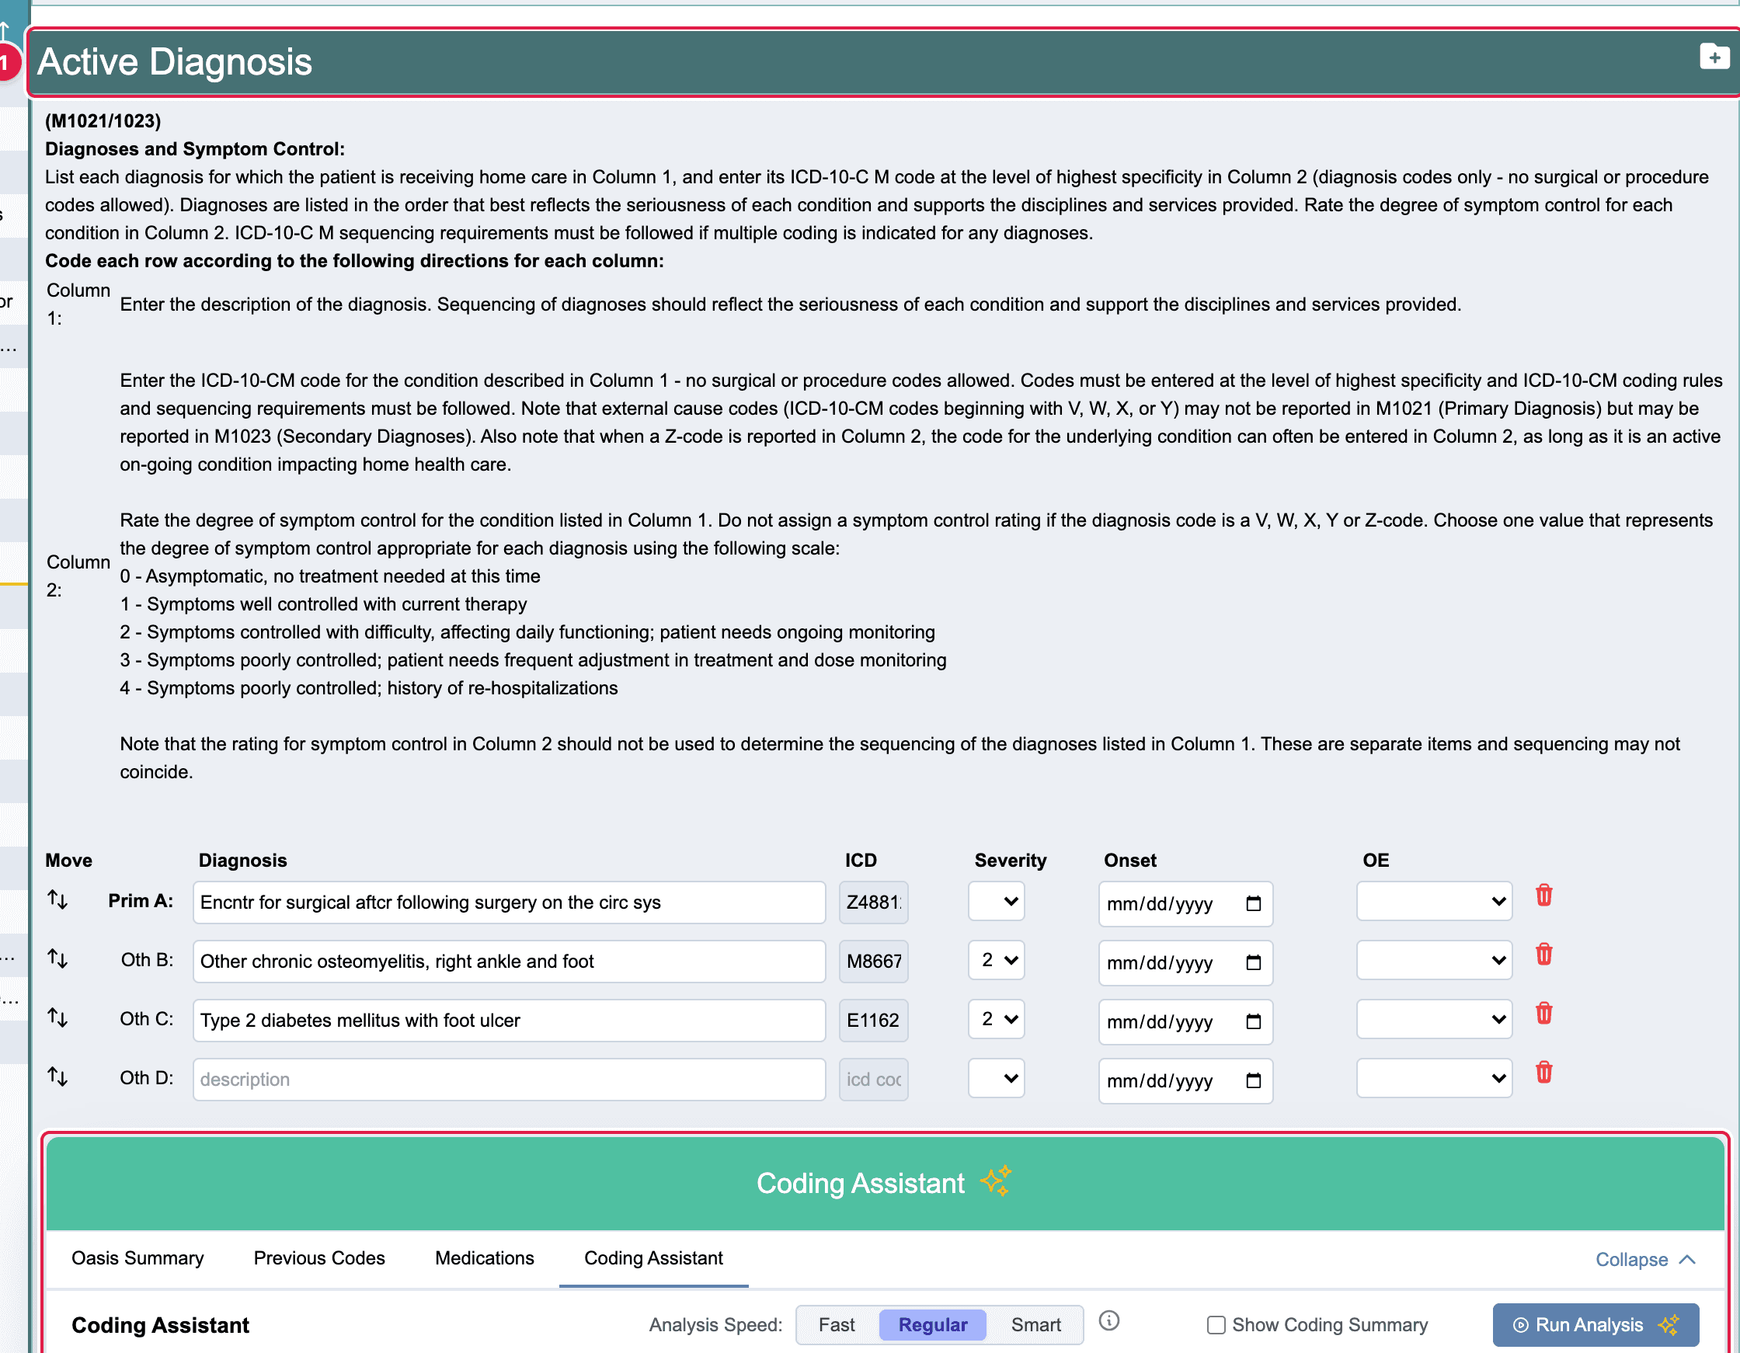The height and width of the screenshot is (1353, 1740).
Task: Click the Prim A diagnosis description field
Action: coord(509,903)
